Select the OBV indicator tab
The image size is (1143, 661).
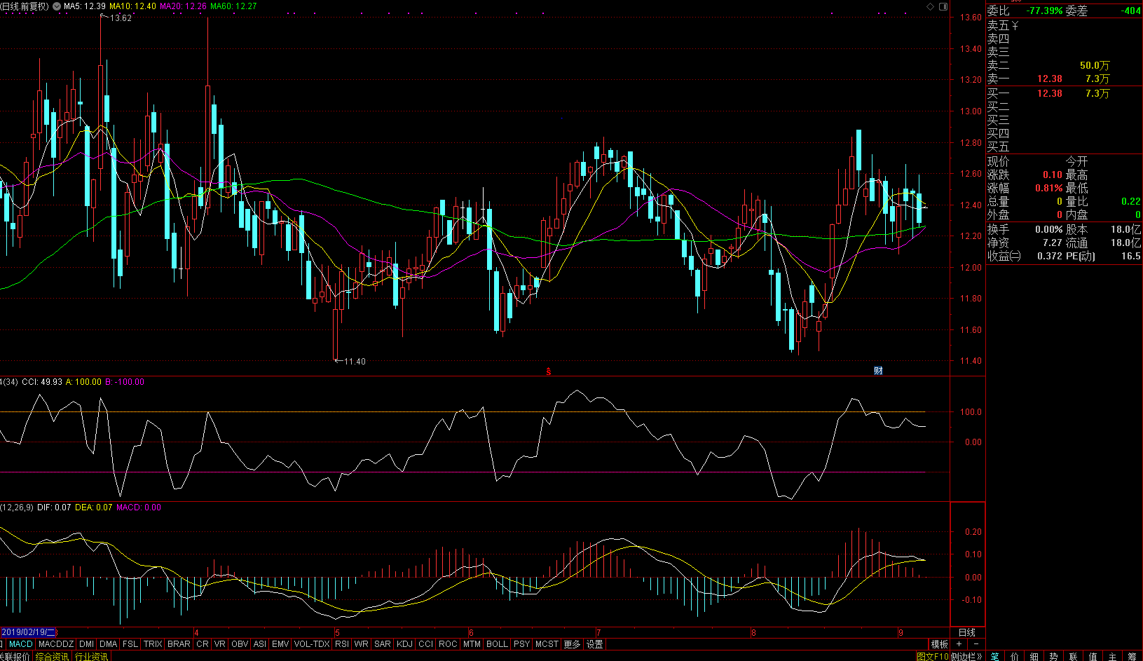click(x=240, y=644)
